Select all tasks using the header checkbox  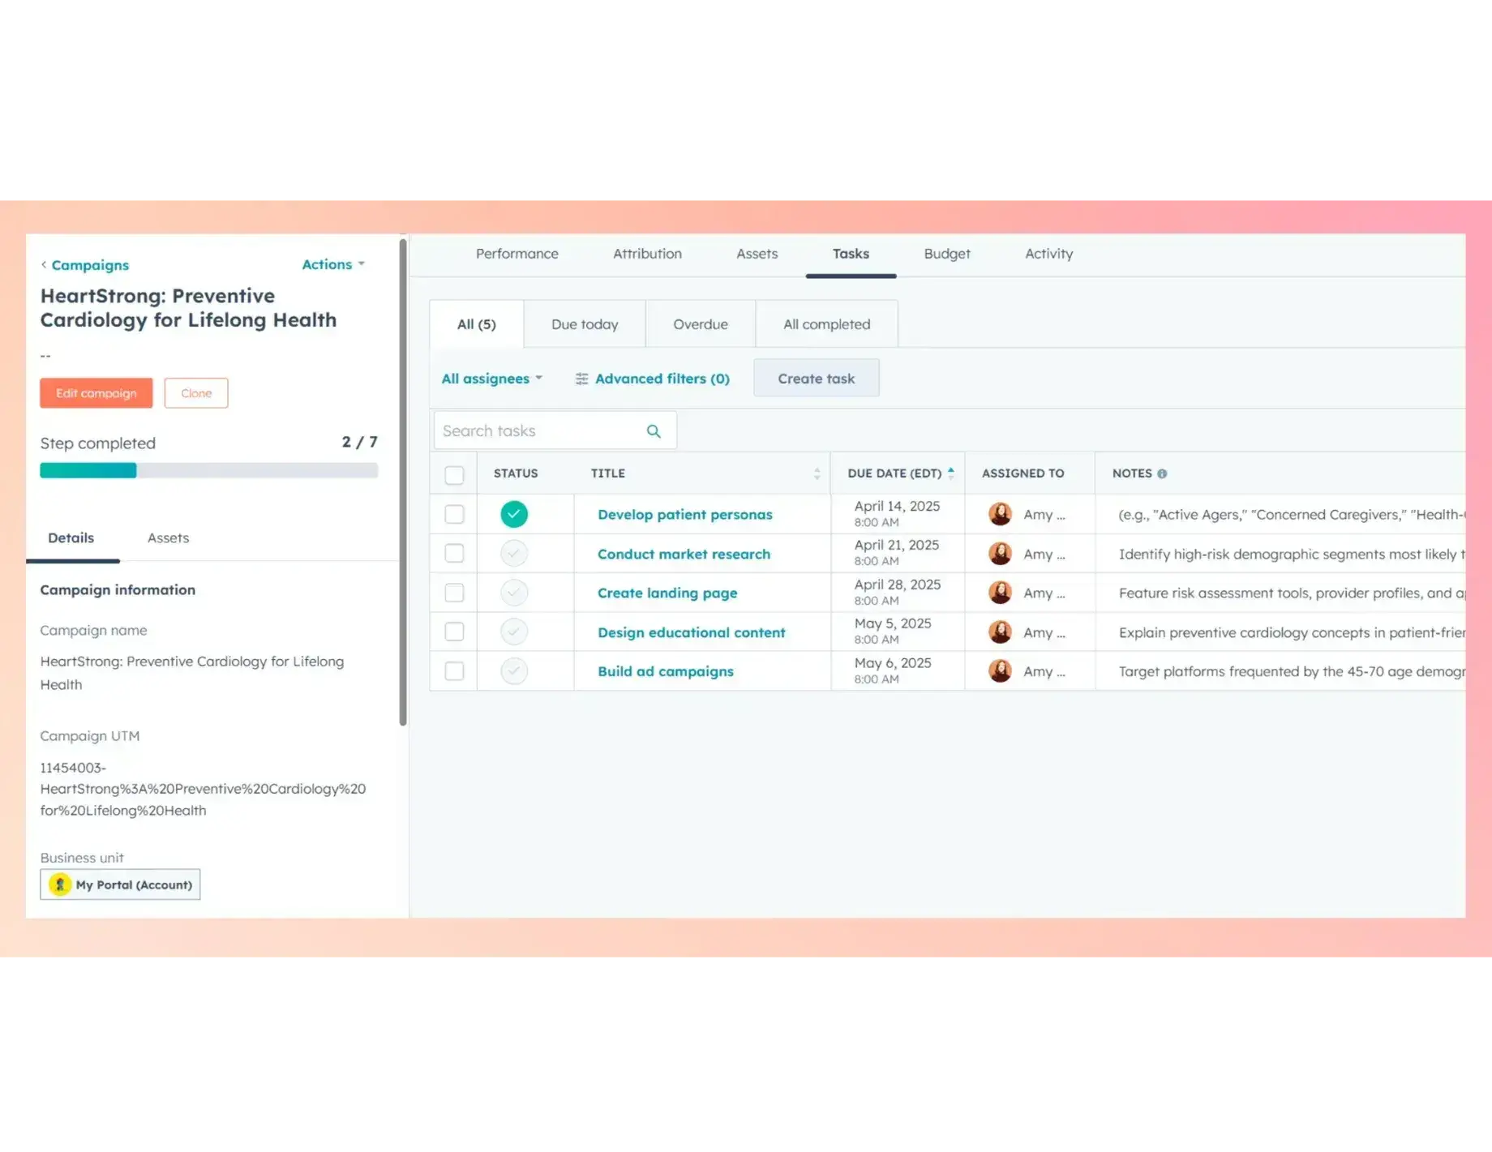point(454,473)
